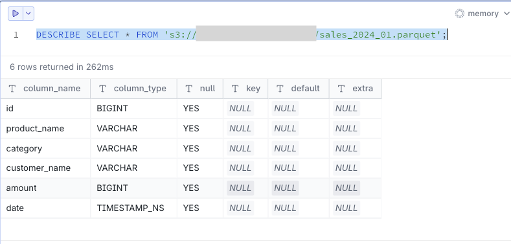Click line number 1 in the editor gutter
This screenshot has height=244, width=511.
coord(16,35)
